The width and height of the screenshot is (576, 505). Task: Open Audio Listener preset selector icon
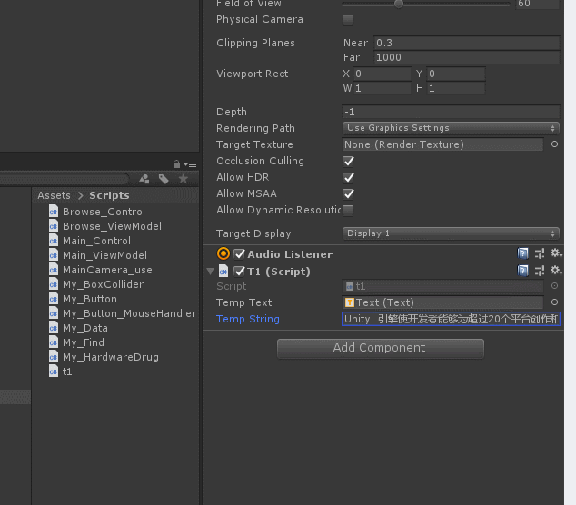[540, 253]
